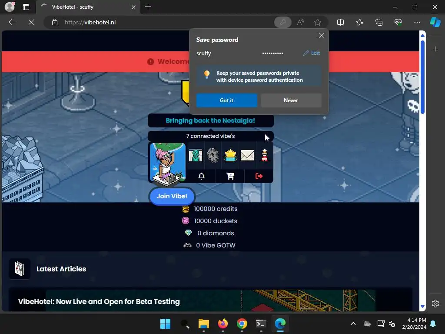Click the scrollbar up arrow

pyautogui.click(x=422, y=35)
